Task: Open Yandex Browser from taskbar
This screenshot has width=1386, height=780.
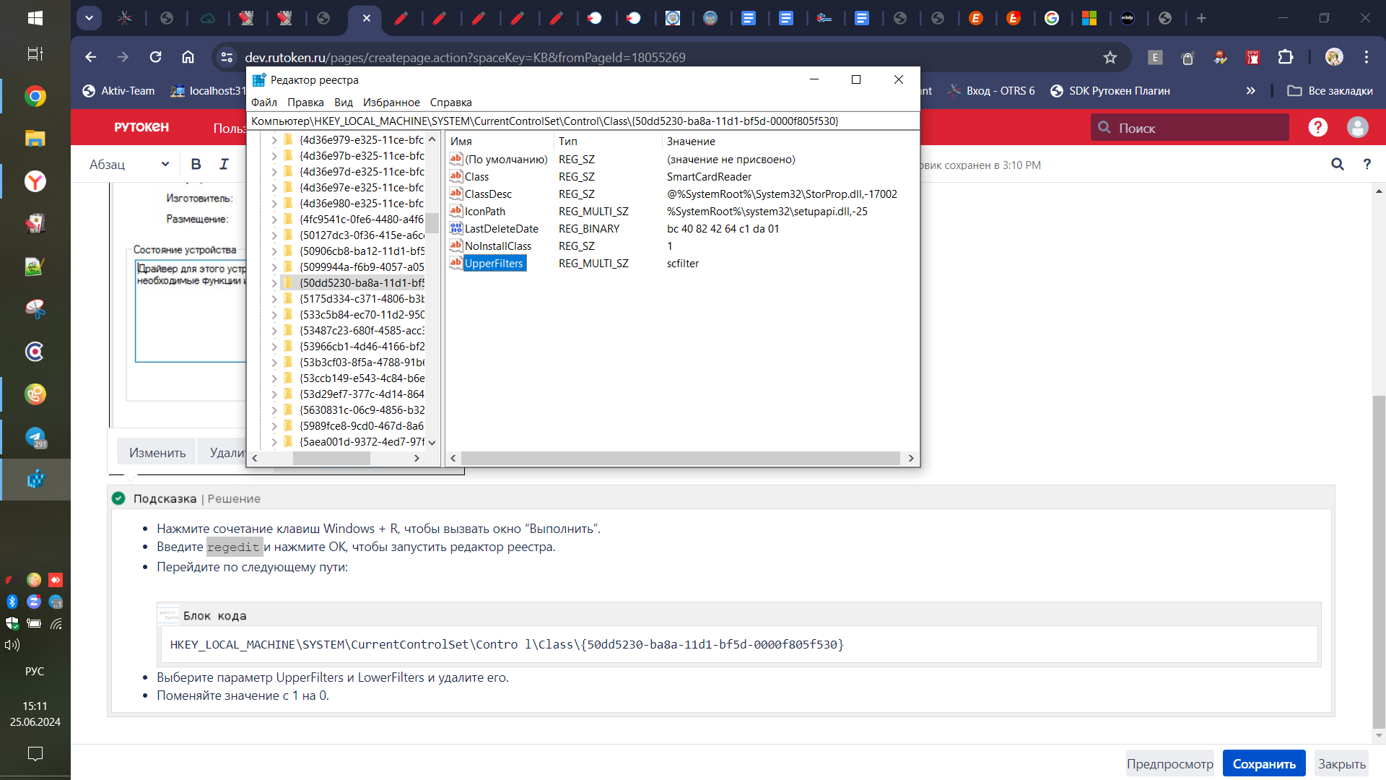Action: pos(35,181)
